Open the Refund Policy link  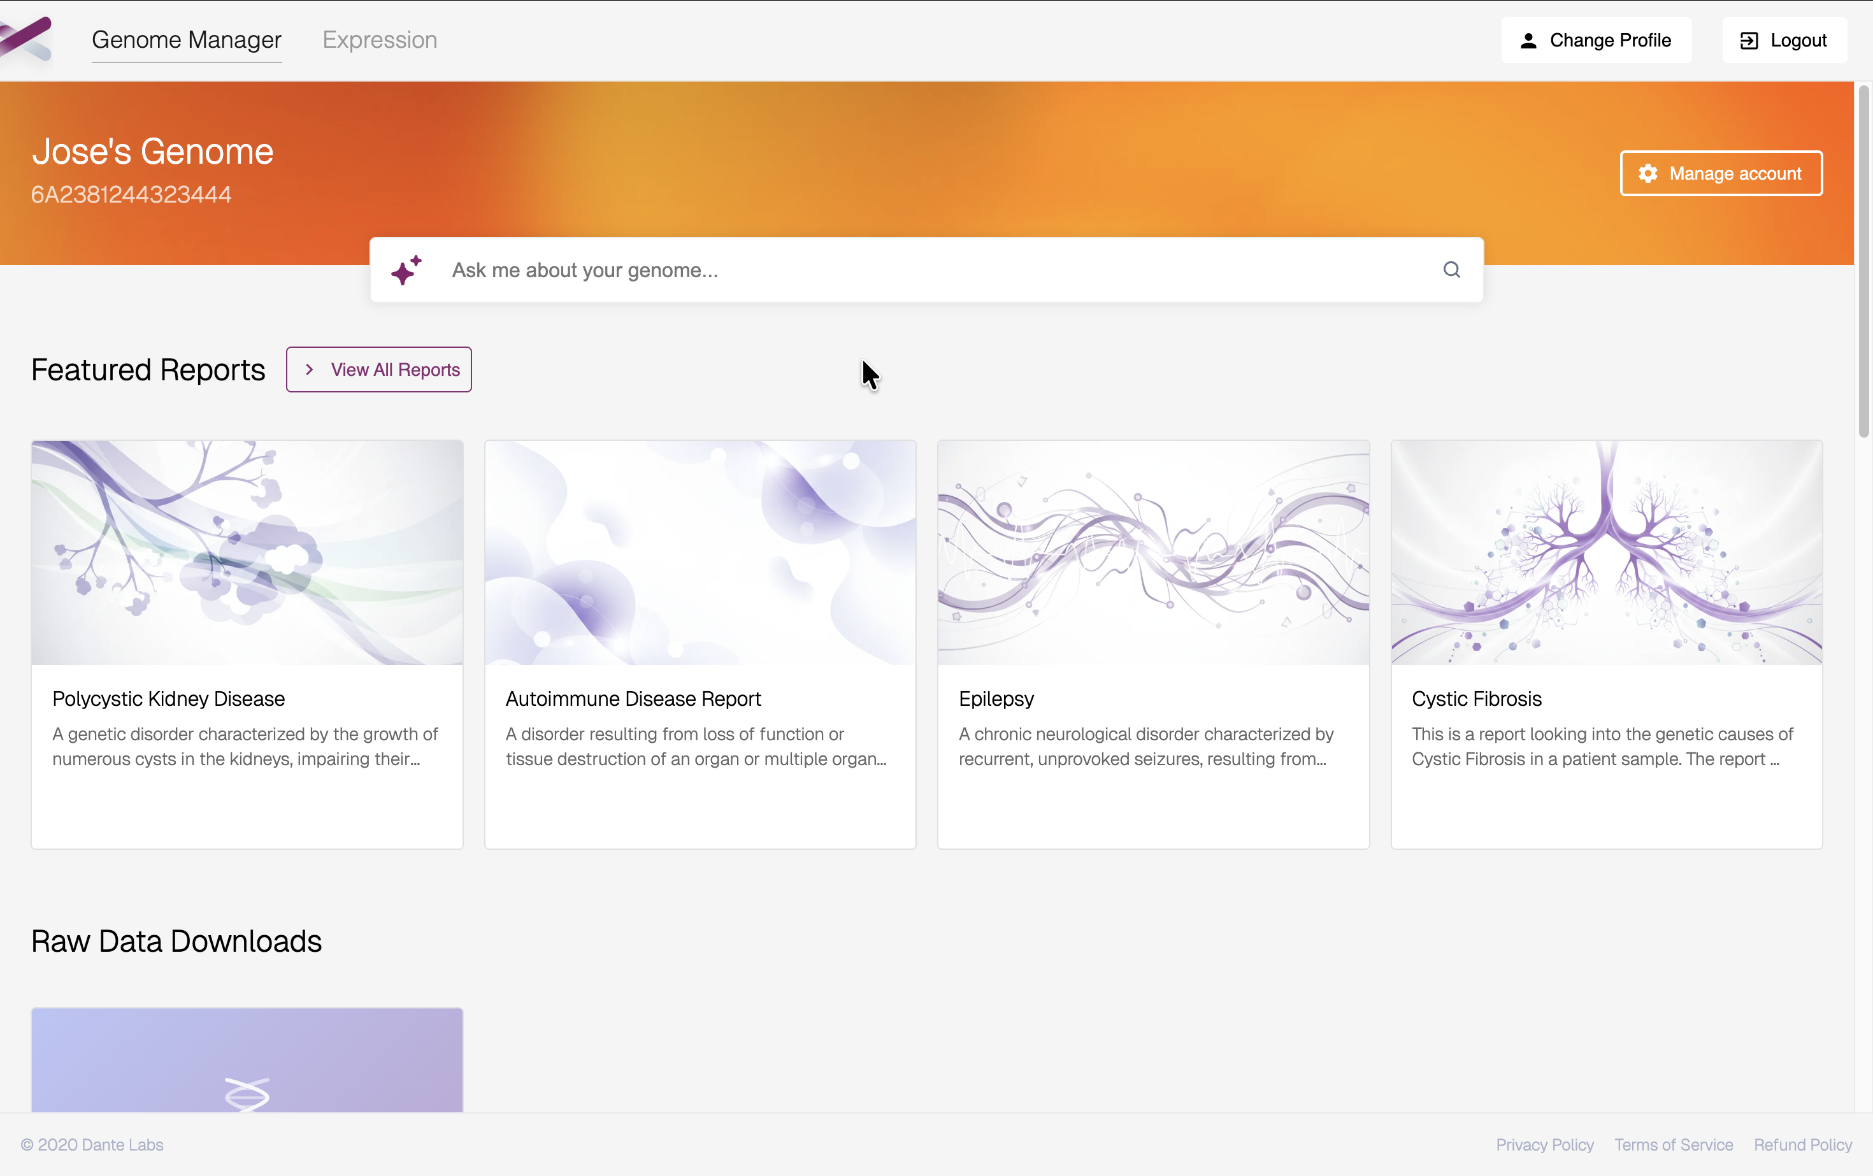[x=1802, y=1144]
